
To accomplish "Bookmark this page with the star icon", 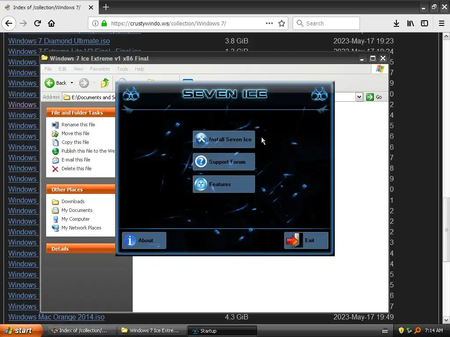I will [x=282, y=23].
